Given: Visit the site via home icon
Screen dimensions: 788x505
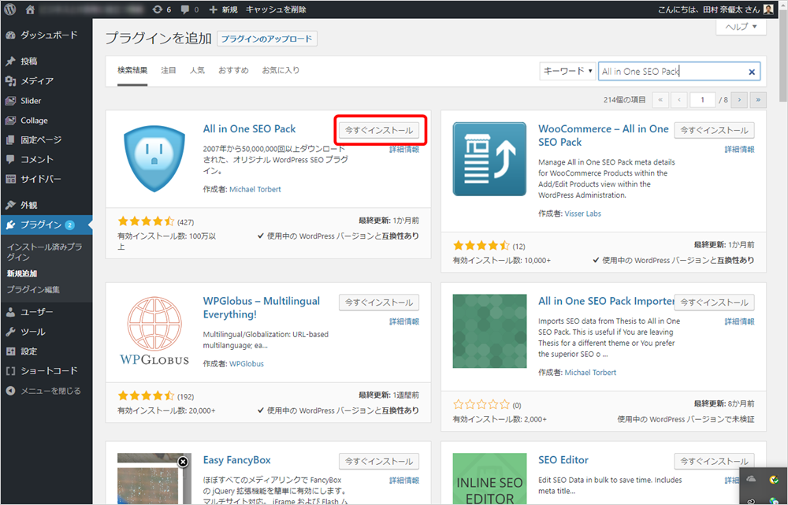Looking at the screenshot, I should (x=30, y=9).
